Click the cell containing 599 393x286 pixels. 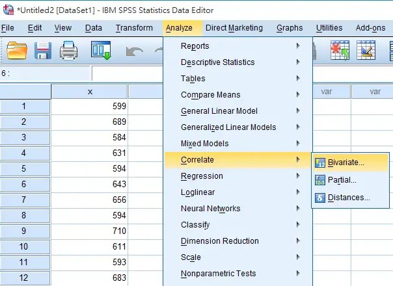click(90, 106)
